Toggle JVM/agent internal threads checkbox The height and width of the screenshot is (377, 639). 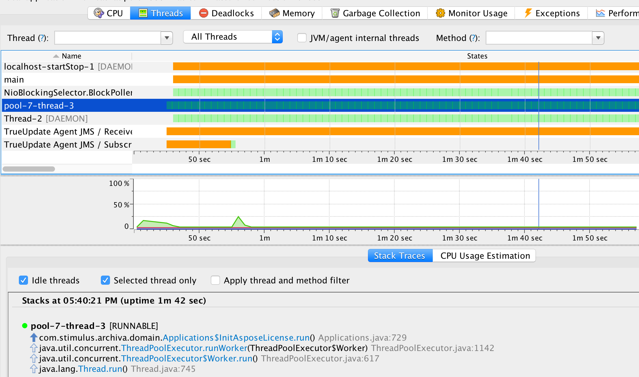point(302,38)
